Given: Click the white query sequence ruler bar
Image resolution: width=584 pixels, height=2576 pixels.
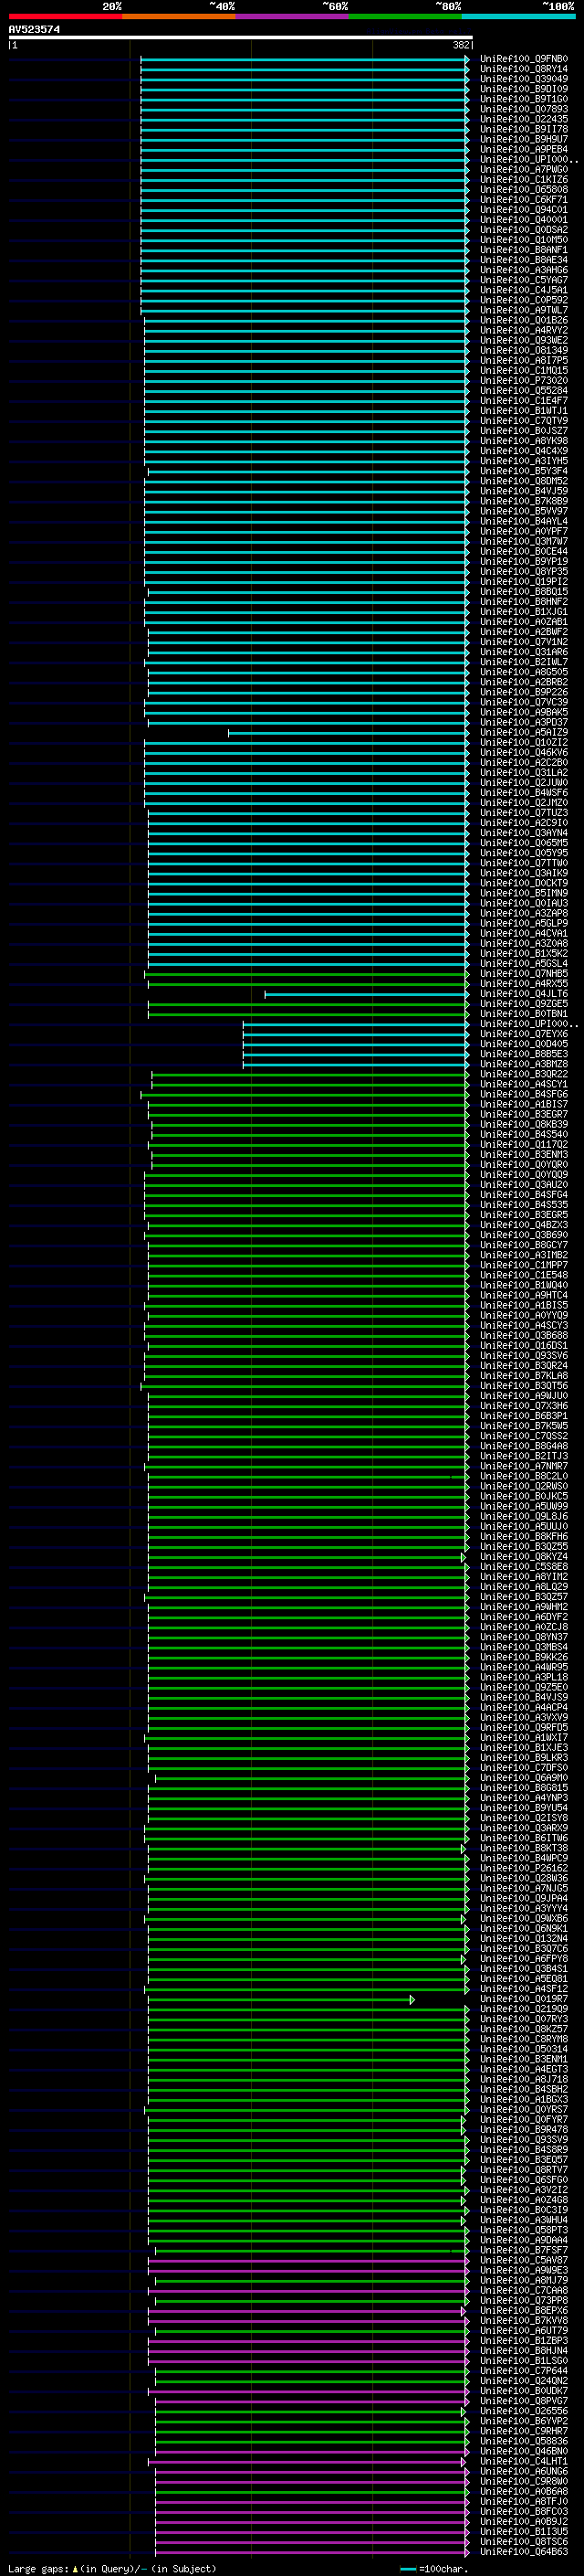Looking at the screenshot, I should 241,38.
